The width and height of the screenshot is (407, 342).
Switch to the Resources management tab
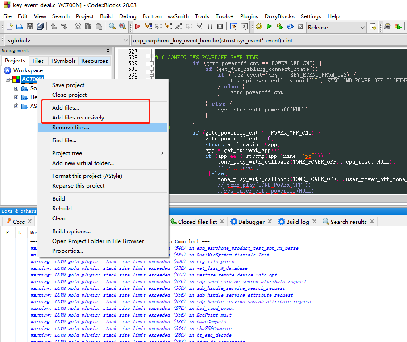(95, 61)
